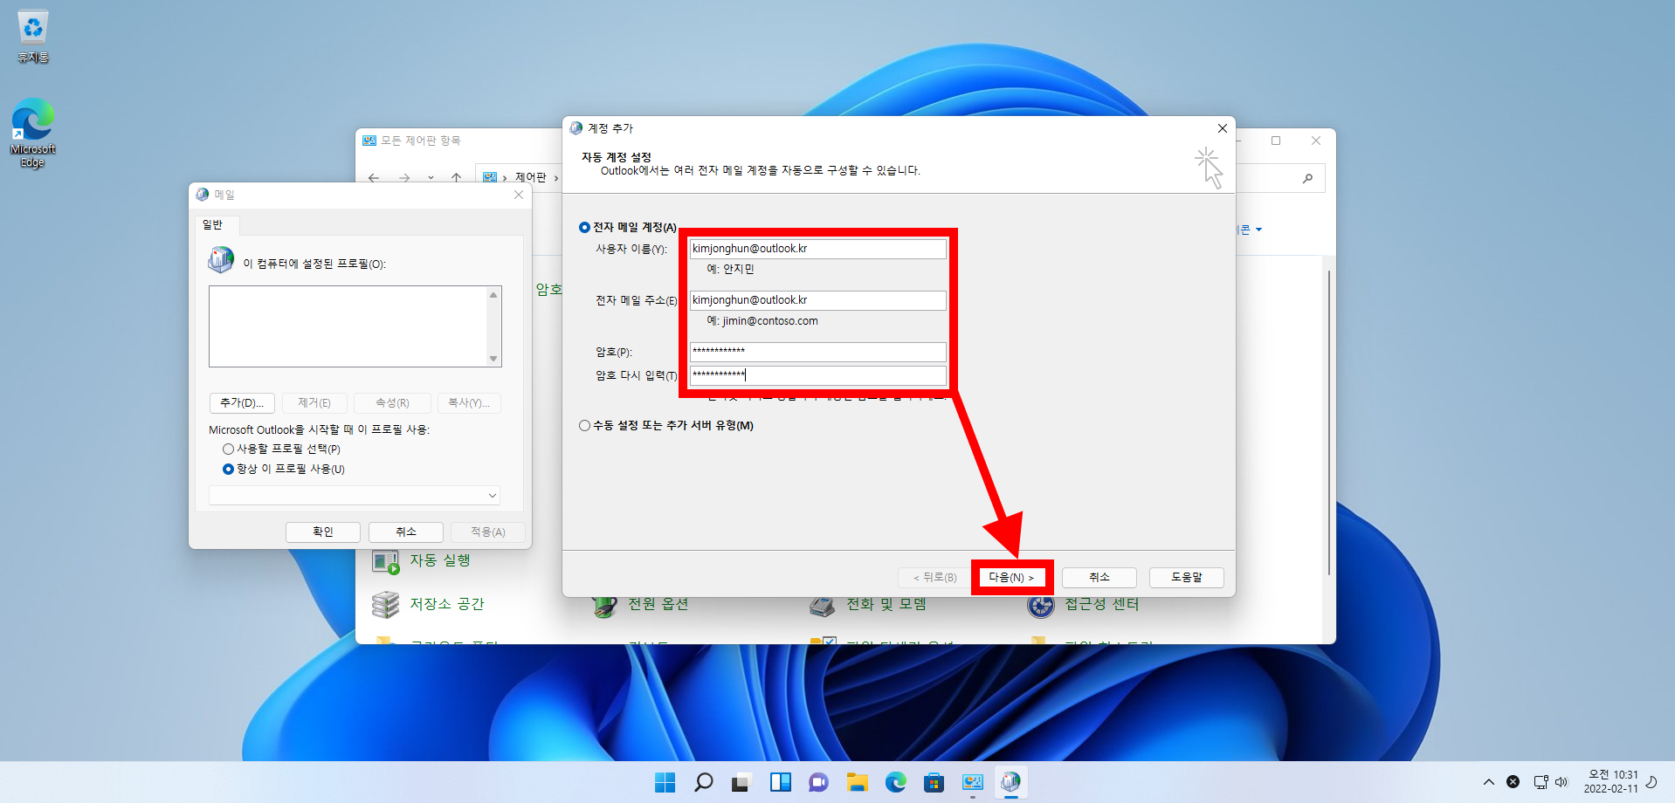Open network status tray icon

pos(1541,782)
